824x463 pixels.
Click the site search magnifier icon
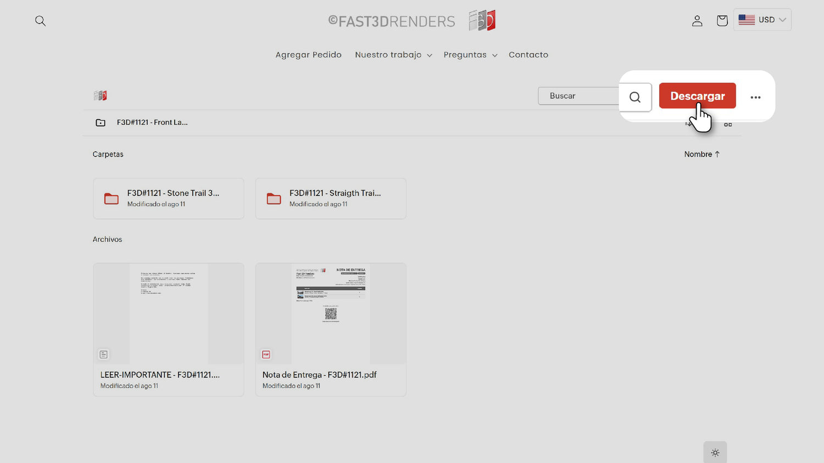(x=40, y=21)
